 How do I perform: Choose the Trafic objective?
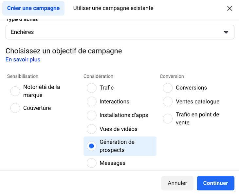click(92, 88)
